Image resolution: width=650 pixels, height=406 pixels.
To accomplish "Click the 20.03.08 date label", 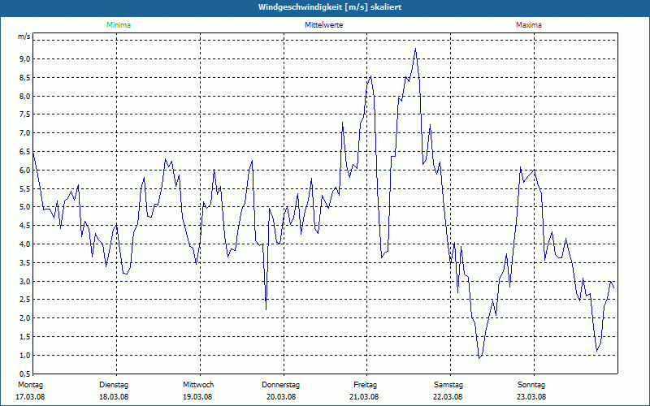I will point(281,397).
